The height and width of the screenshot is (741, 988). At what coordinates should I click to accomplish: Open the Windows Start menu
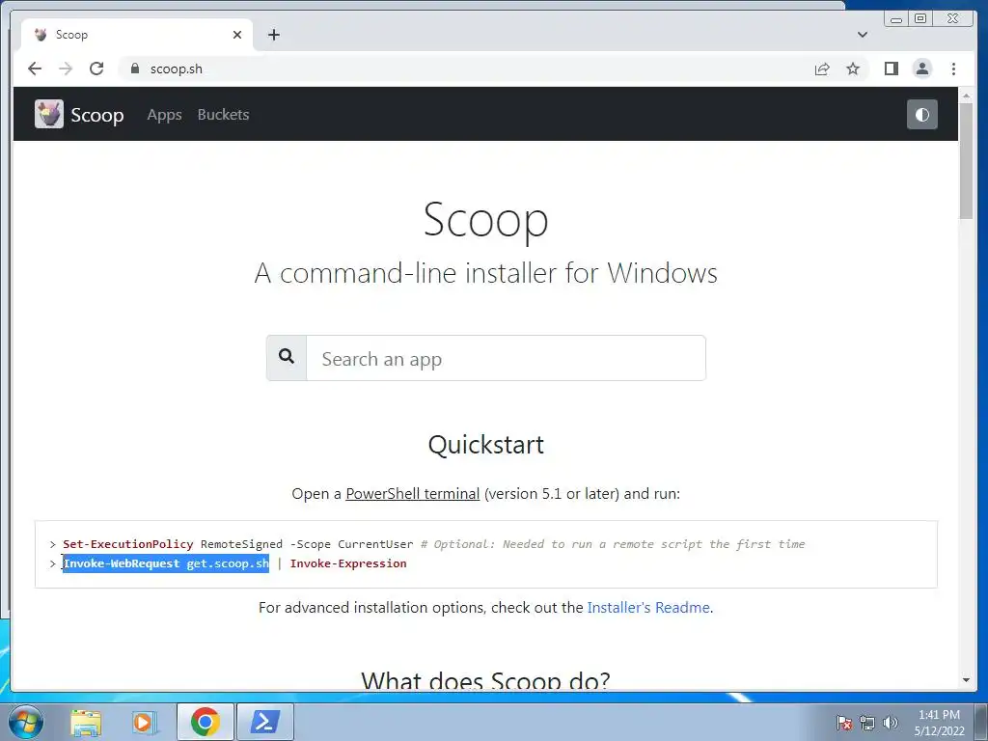(x=26, y=722)
